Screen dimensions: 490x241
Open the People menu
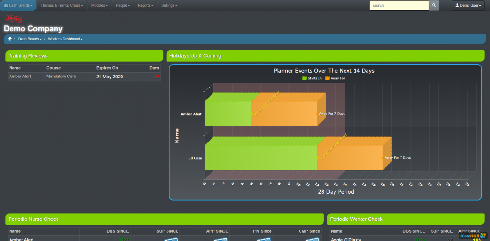click(123, 5)
